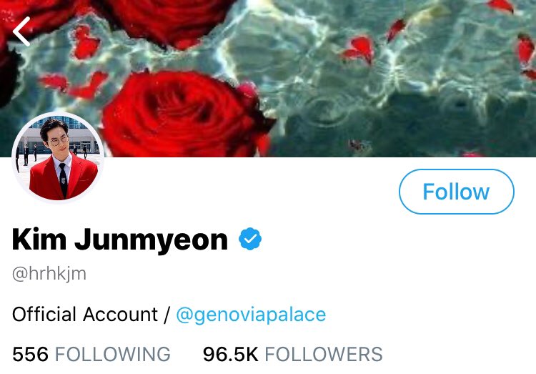
Task: Tap the Official Account bio text
Action: tap(85, 314)
